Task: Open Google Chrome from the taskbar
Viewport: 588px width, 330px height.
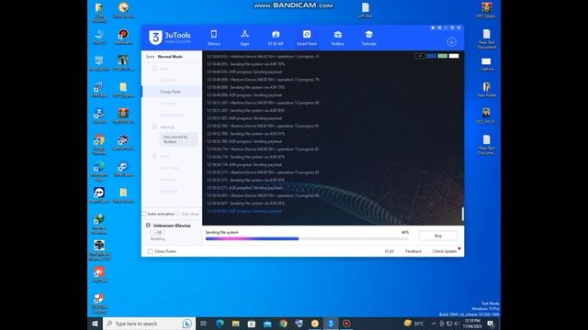Action: [x=283, y=324]
